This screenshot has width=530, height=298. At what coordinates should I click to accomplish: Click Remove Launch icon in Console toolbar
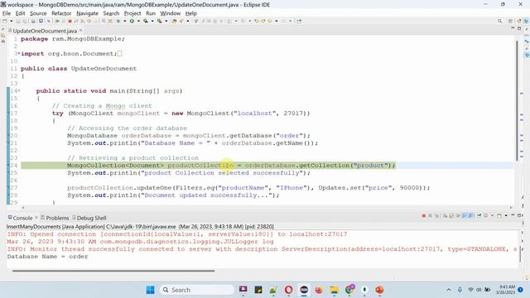[x=431, y=215]
